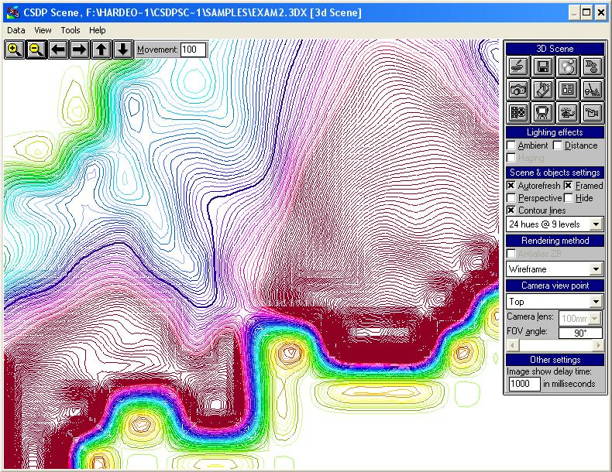The image size is (612, 472).
Task: Open the Wireframe rendering method dropdown
Action: click(x=594, y=269)
